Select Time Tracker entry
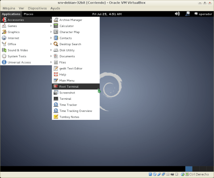This screenshot has width=214, height=178. (76, 105)
